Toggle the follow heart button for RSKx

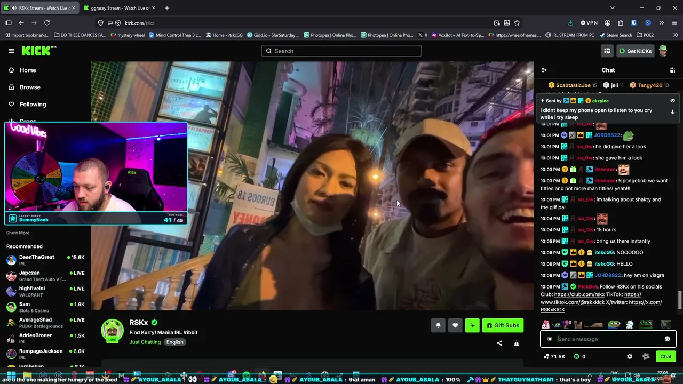455,325
